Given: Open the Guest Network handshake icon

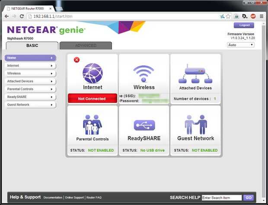Looking at the screenshot, I should click(196, 124).
